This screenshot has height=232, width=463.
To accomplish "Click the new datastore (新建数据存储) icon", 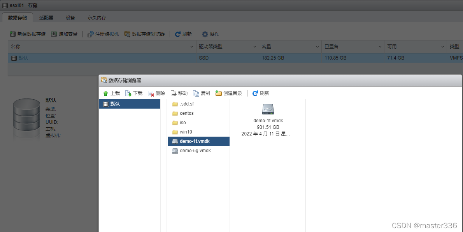I will pyautogui.click(x=13, y=34).
